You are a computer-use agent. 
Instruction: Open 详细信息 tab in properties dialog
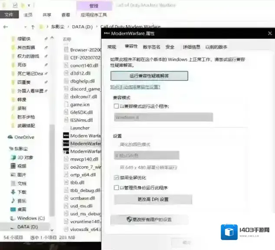tap(192, 47)
